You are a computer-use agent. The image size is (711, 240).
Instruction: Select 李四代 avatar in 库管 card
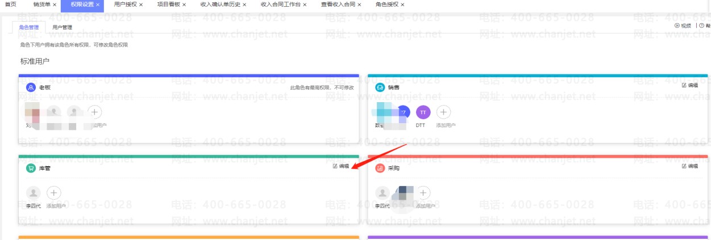(34, 193)
